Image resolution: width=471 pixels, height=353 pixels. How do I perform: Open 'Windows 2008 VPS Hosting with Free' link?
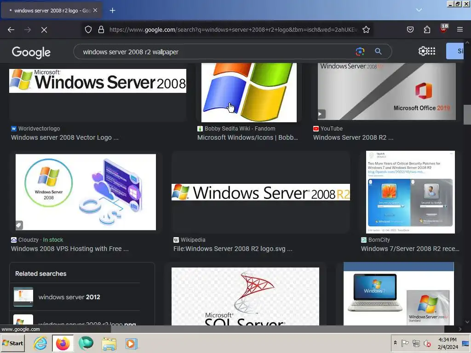[x=70, y=249]
